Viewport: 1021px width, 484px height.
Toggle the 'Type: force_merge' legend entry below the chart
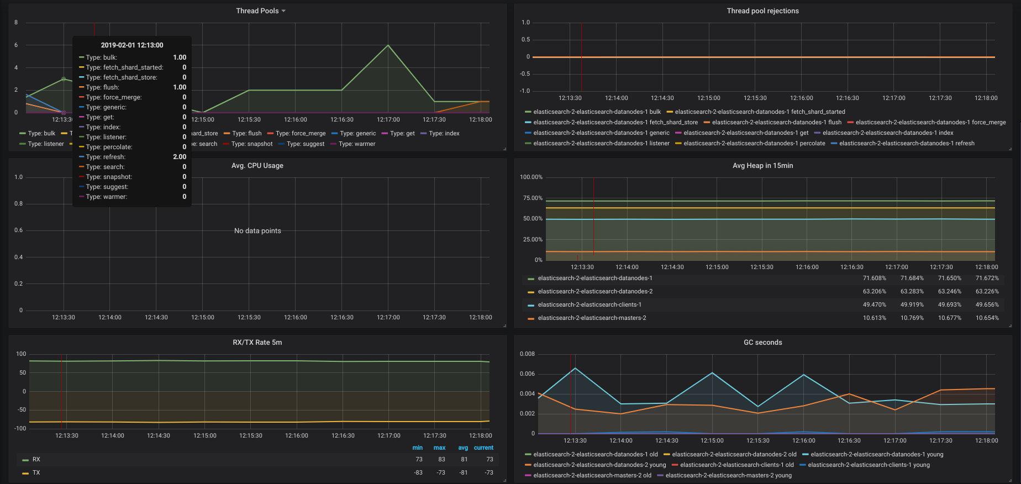(301, 133)
